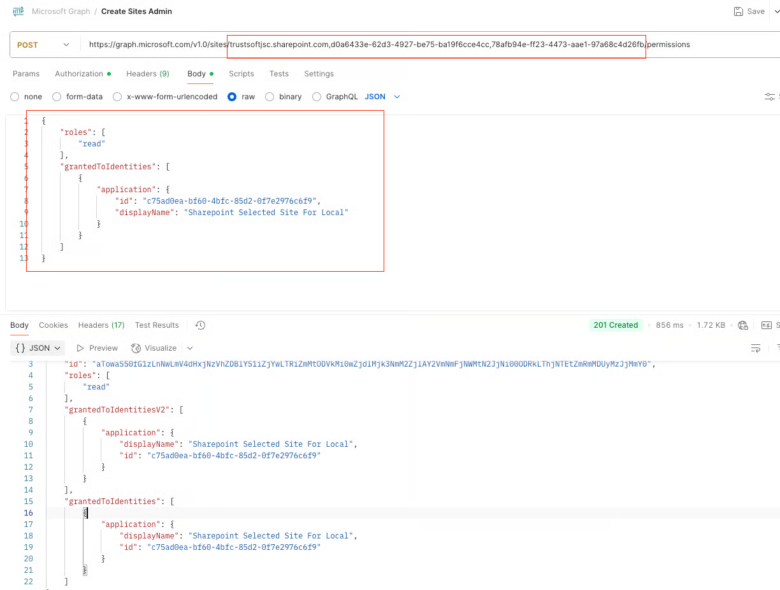The height and width of the screenshot is (590, 780).
Task: Click the save example 'e.g.' icon
Action: (x=767, y=325)
